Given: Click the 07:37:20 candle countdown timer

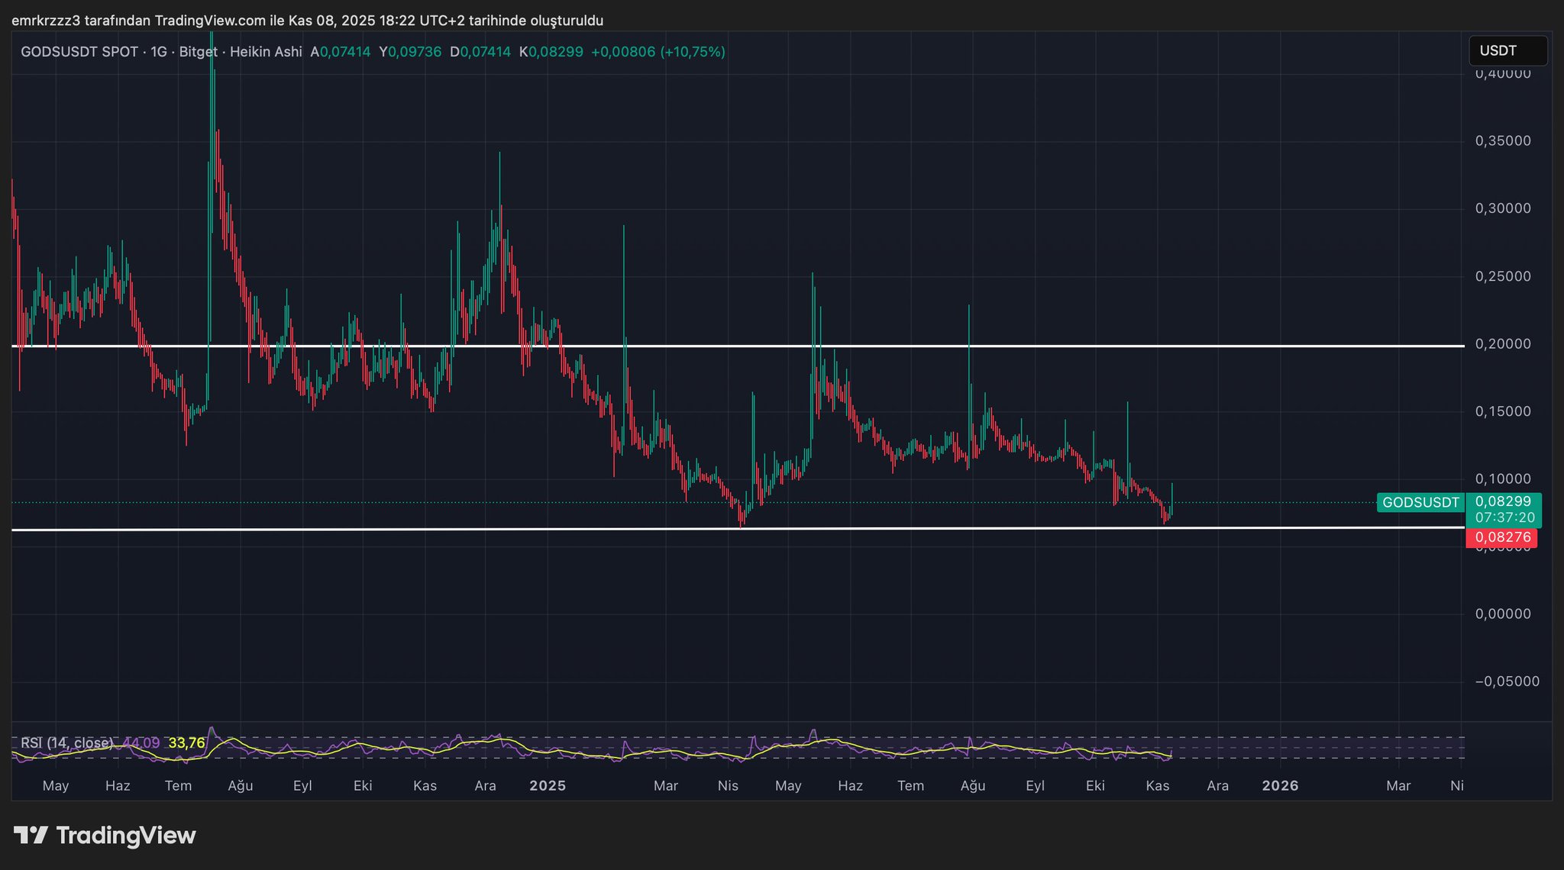Looking at the screenshot, I should point(1503,517).
